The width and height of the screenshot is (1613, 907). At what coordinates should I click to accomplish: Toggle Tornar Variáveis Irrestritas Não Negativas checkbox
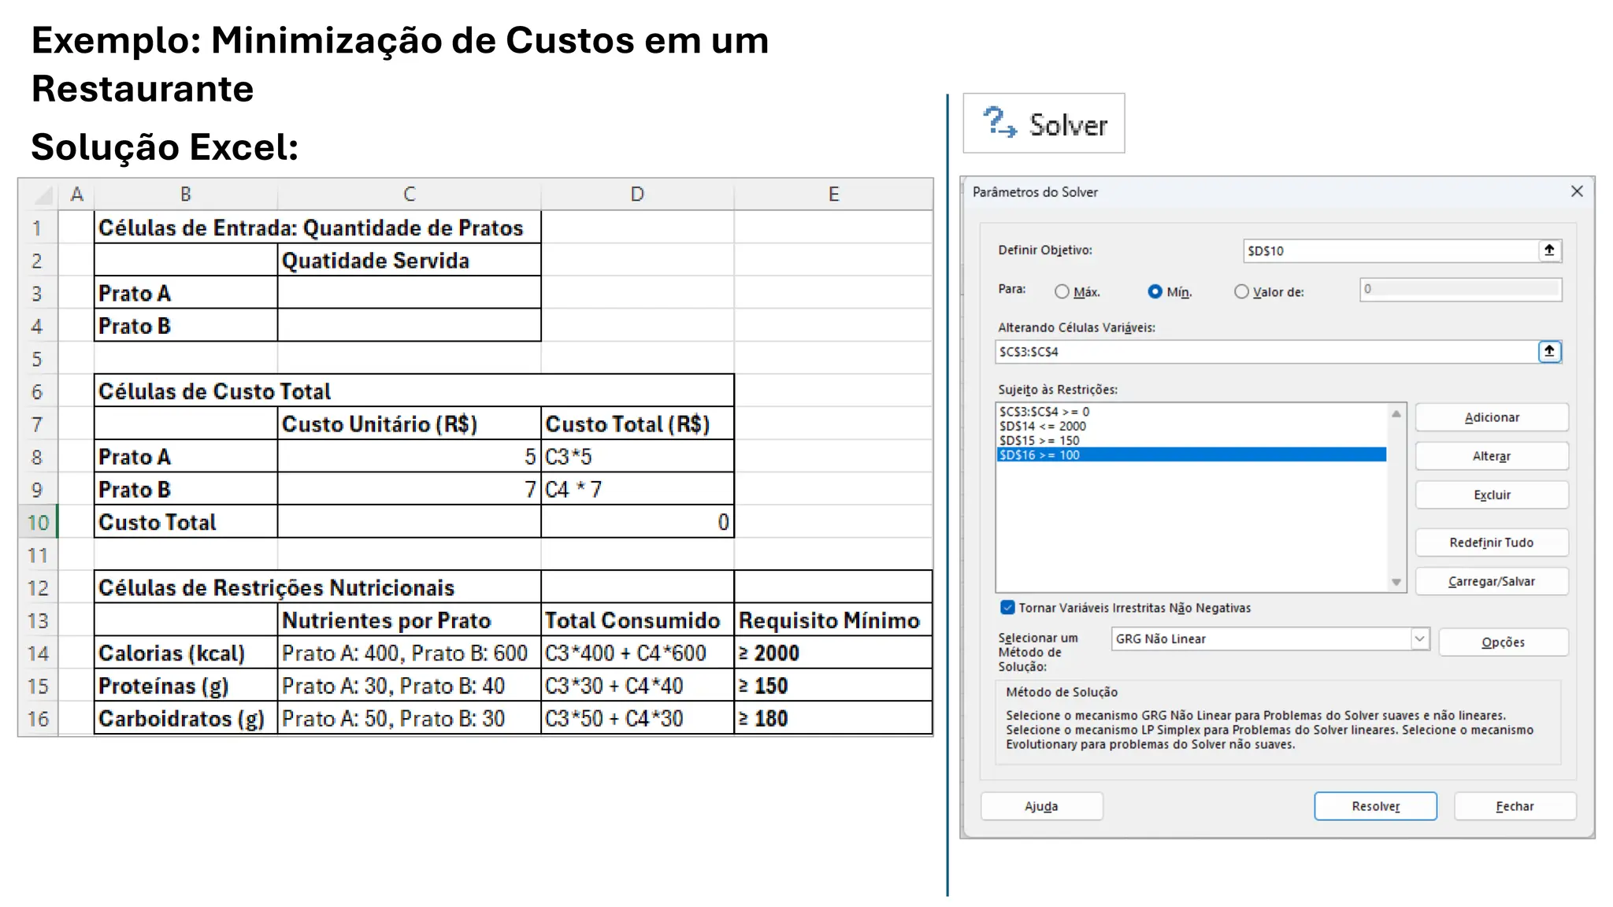point(1007,607)
